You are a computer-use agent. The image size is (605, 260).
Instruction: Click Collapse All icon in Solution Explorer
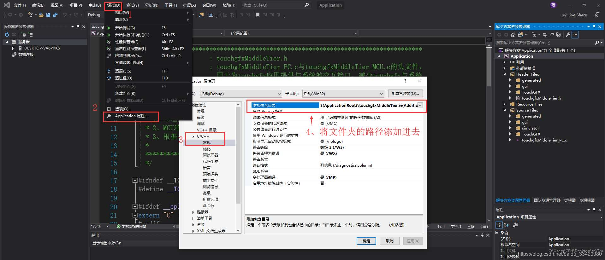click(x=552, y=35)
